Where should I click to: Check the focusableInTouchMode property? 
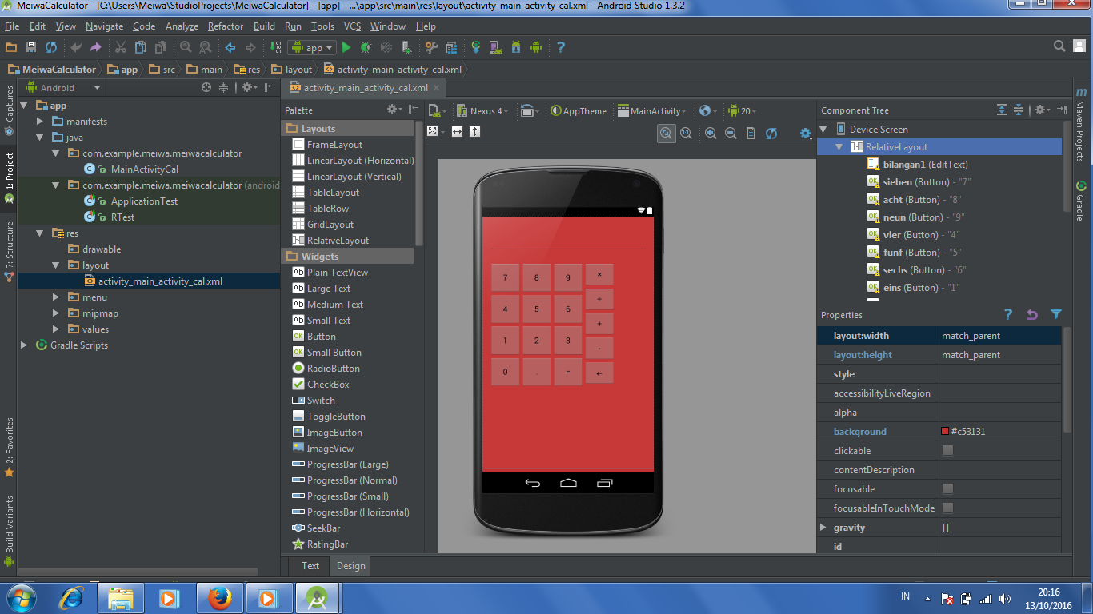948,508
